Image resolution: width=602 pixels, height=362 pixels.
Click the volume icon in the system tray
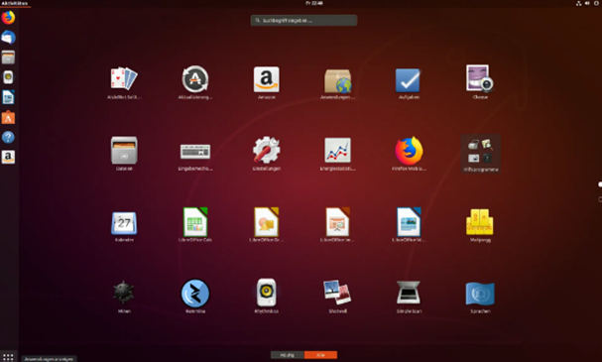[x=587, y=3]
